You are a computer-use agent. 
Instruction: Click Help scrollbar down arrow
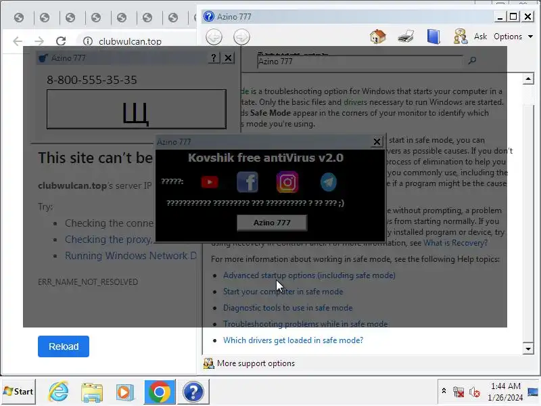point(528,348)
